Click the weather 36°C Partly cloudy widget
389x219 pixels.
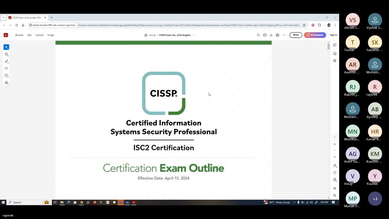point(277,202)
